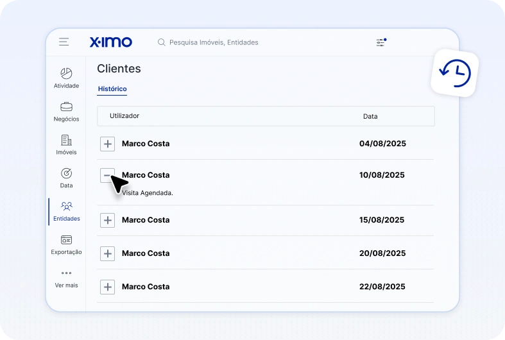The height and width of the screenshot is (340, 505).
Task: Click Marco Costa name in 04/08/2025 row
Action: click(146, 144)
